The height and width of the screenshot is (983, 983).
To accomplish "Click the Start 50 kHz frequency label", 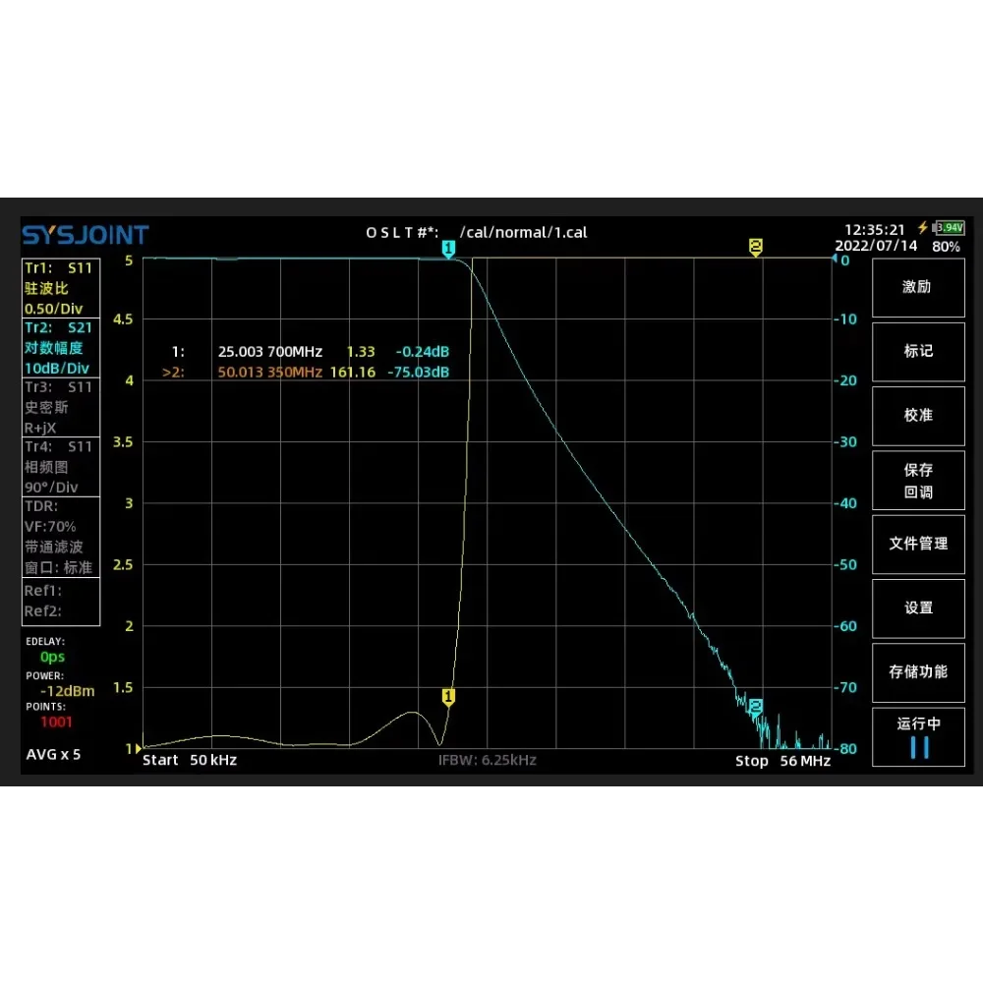I will pyautogui.click(x=190, y=760).
